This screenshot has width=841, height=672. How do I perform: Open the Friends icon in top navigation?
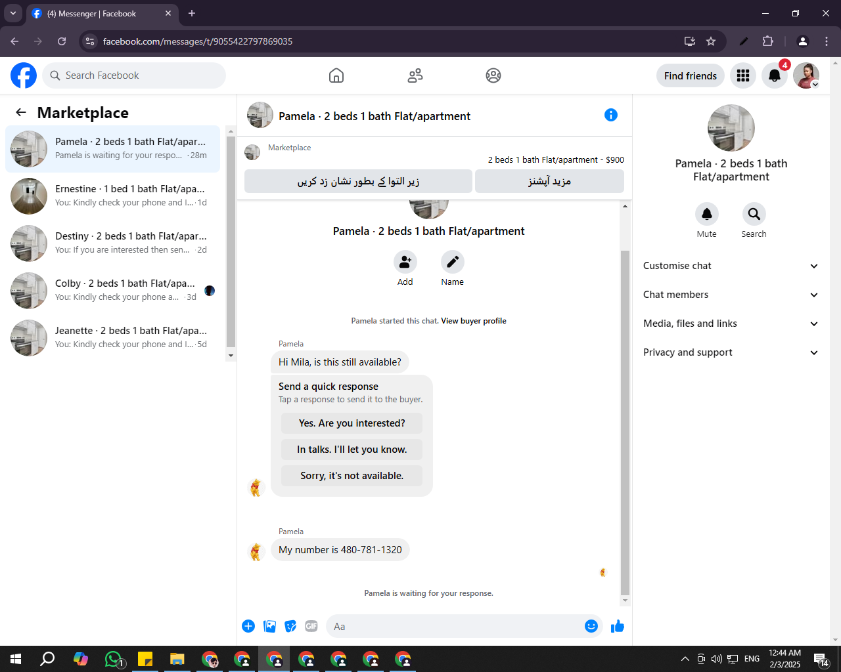[415, 75]
